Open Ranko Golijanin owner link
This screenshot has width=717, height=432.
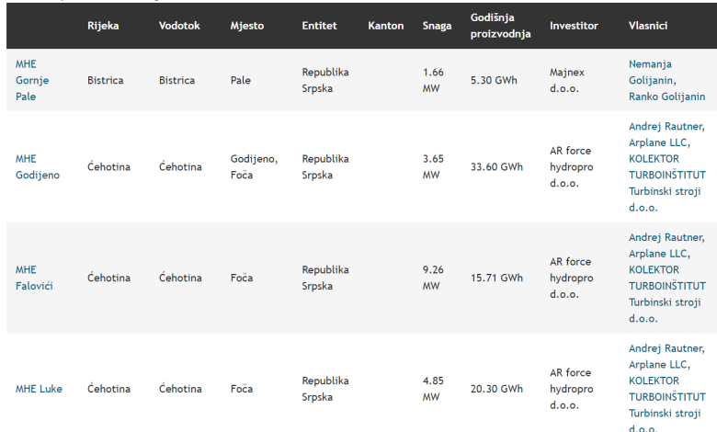click(666, 96)
